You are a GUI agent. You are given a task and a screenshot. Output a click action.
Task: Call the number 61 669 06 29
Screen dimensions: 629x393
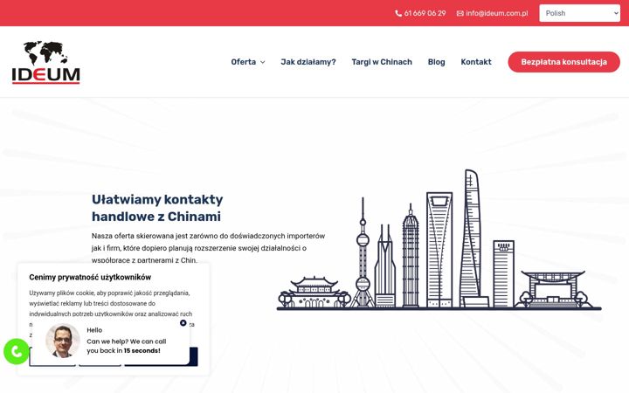(x=425, y=13)
